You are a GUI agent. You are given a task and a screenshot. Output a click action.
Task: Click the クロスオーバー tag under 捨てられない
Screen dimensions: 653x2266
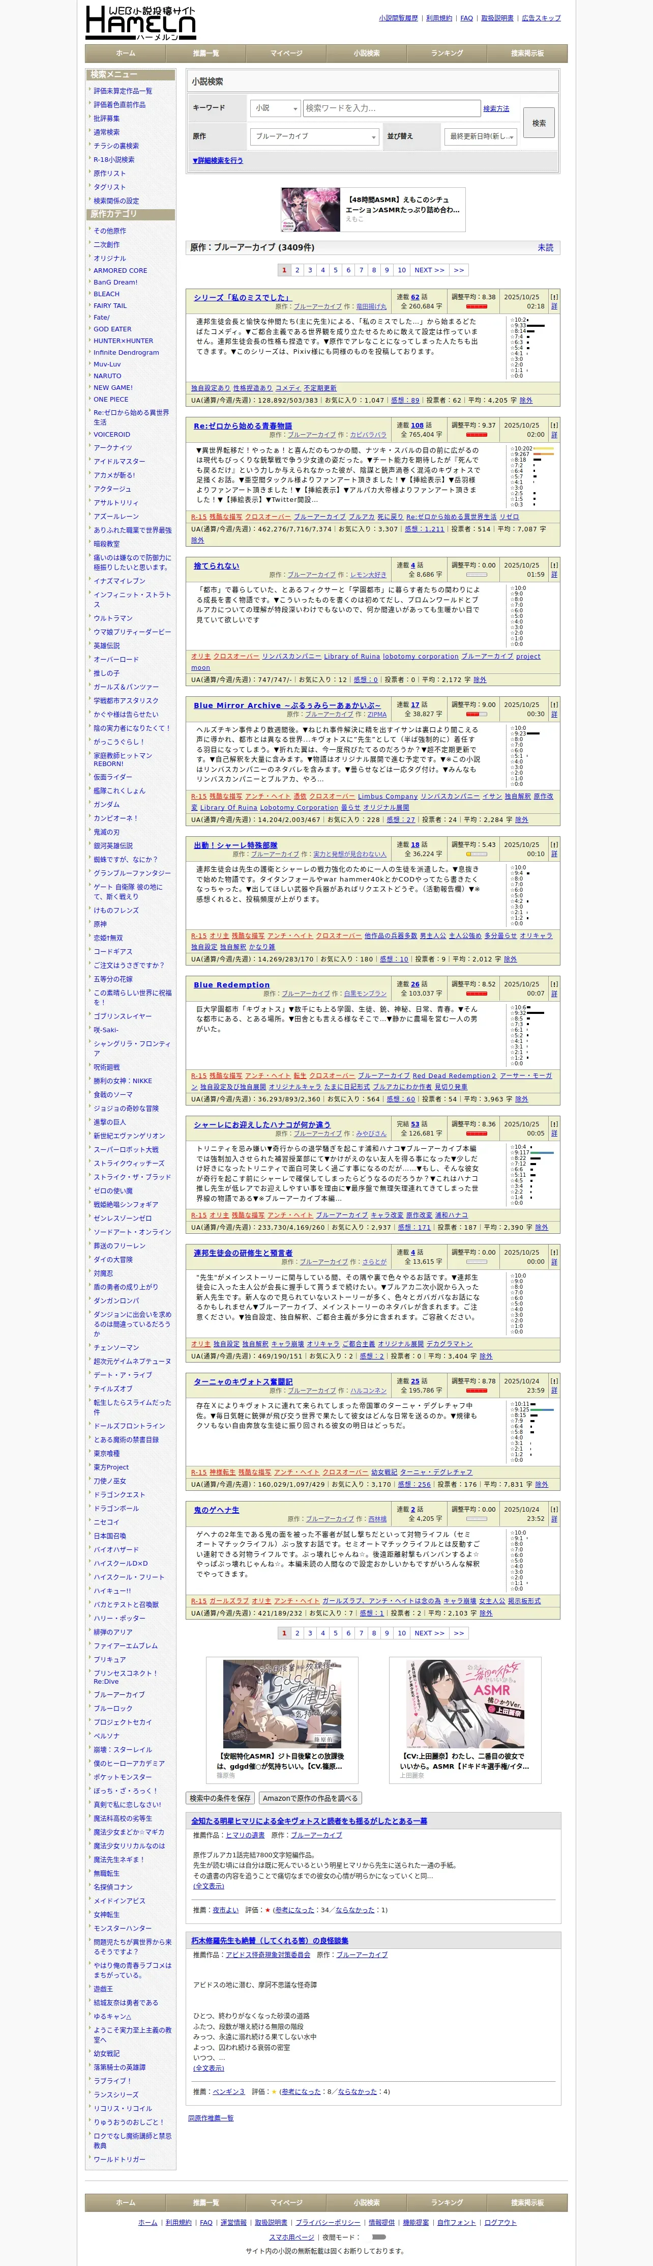(x=235, y=656)
